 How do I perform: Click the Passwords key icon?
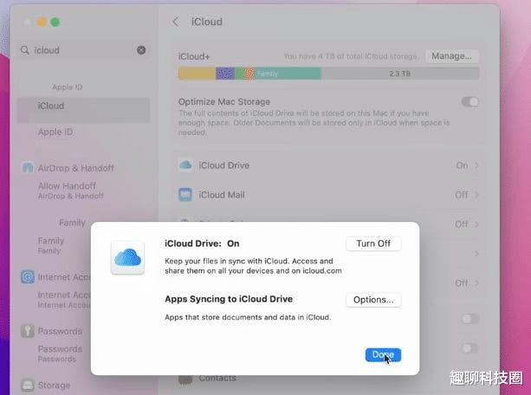tap(28, 331)
